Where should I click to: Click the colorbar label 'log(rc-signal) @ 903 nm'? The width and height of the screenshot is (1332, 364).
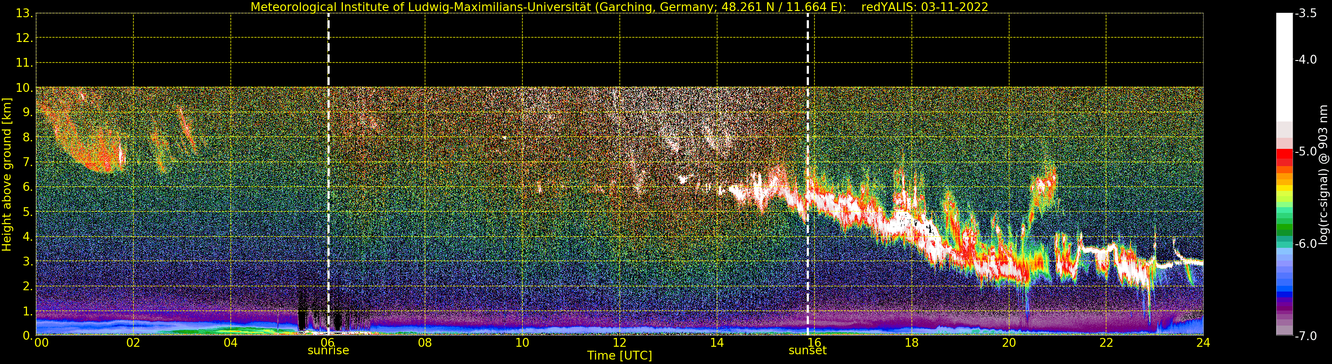tap(1323, 174)
